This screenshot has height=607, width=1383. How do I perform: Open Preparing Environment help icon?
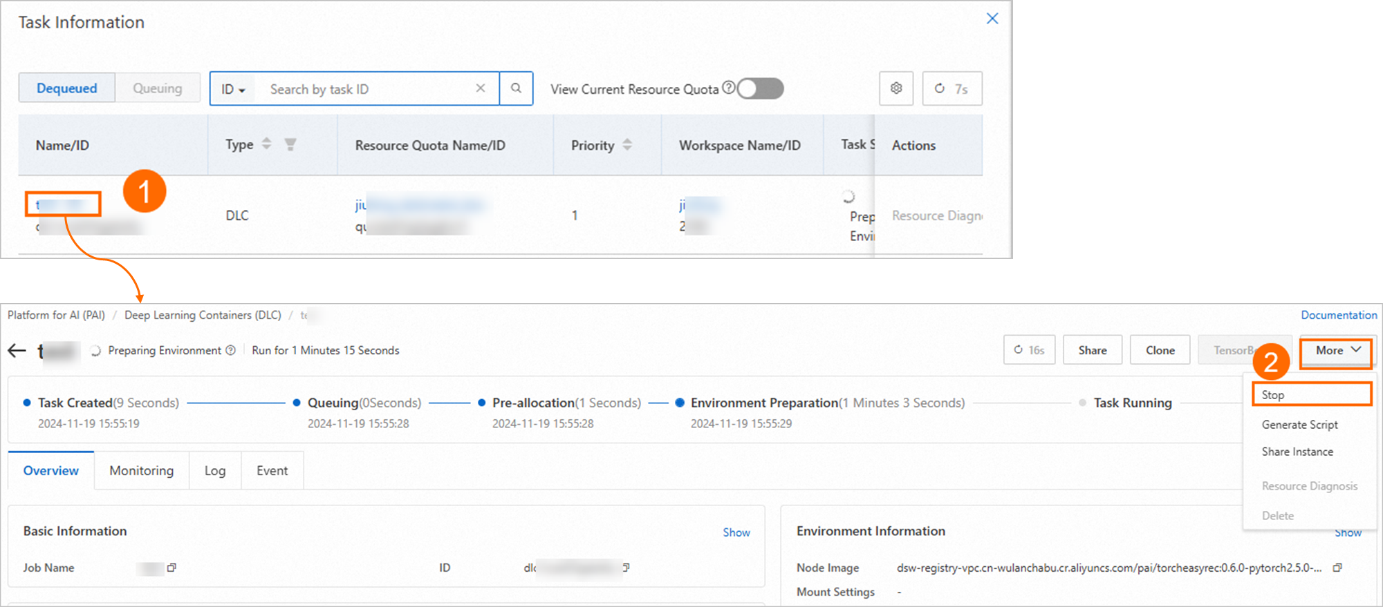[x=231, y=350]
